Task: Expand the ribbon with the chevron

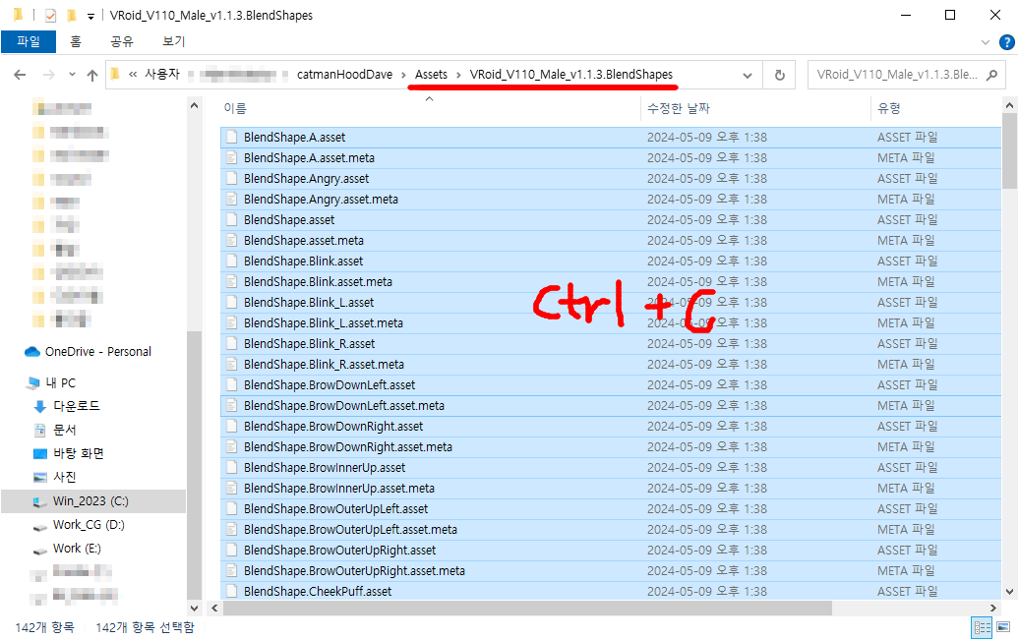Action: coord(986,42)
